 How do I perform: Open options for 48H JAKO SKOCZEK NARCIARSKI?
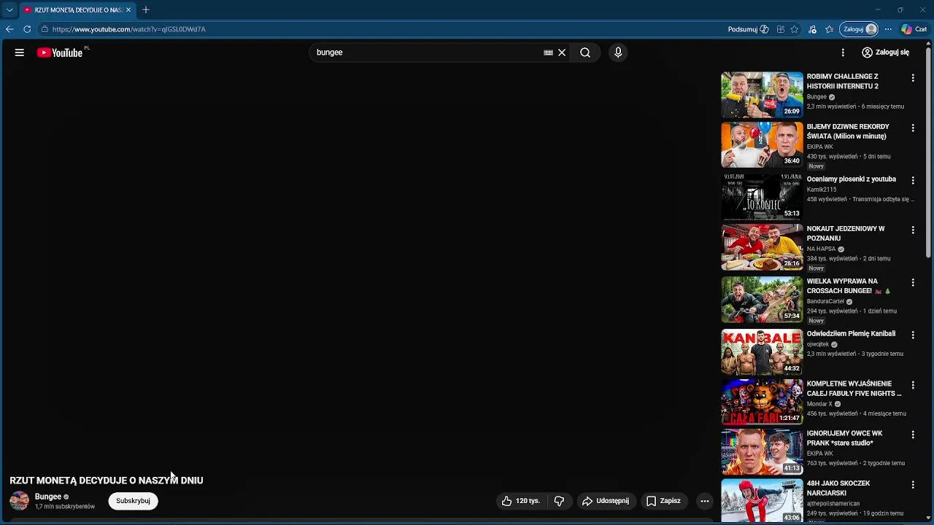[x=912, y=484]
